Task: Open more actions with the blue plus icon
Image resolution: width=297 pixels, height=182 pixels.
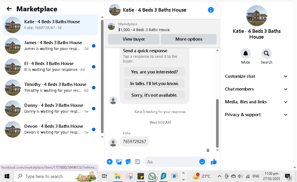Action: (x=110, y=162)
